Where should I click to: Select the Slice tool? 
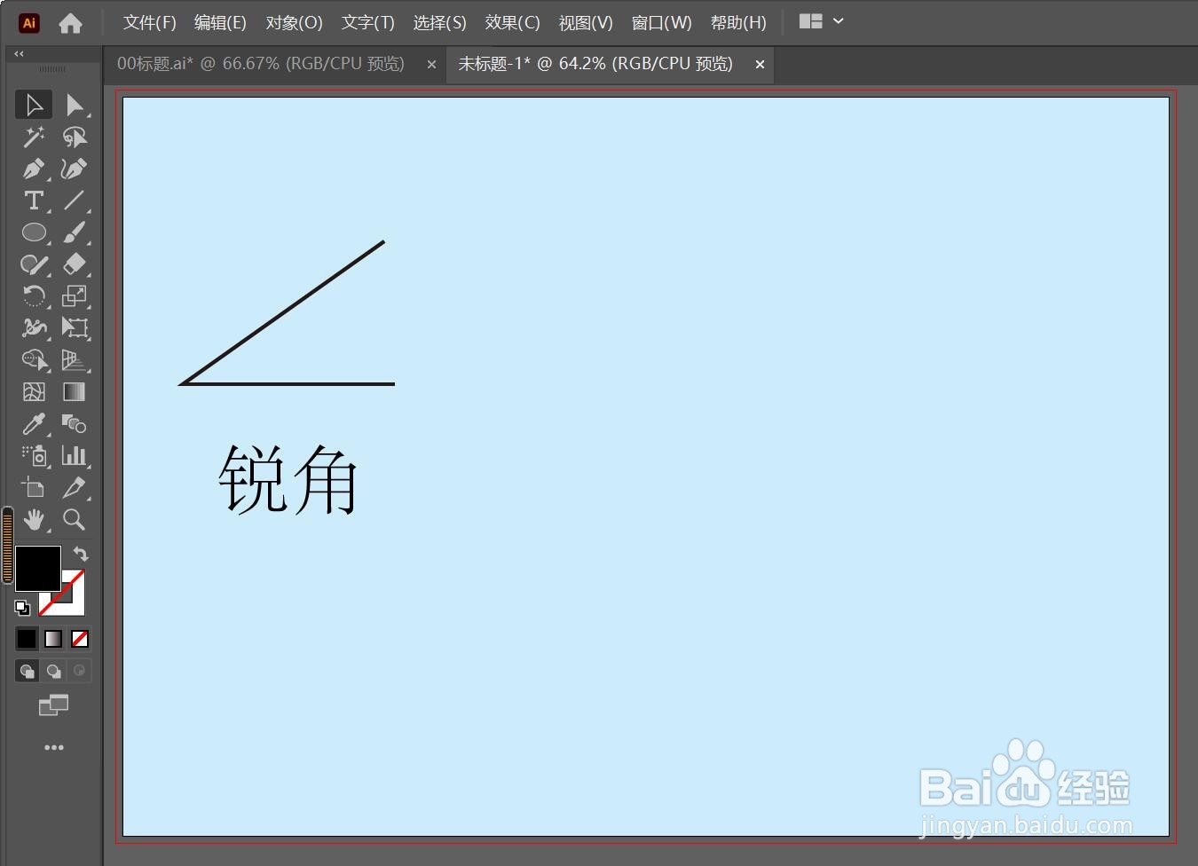pyautogui.click(x=75, y=488)
